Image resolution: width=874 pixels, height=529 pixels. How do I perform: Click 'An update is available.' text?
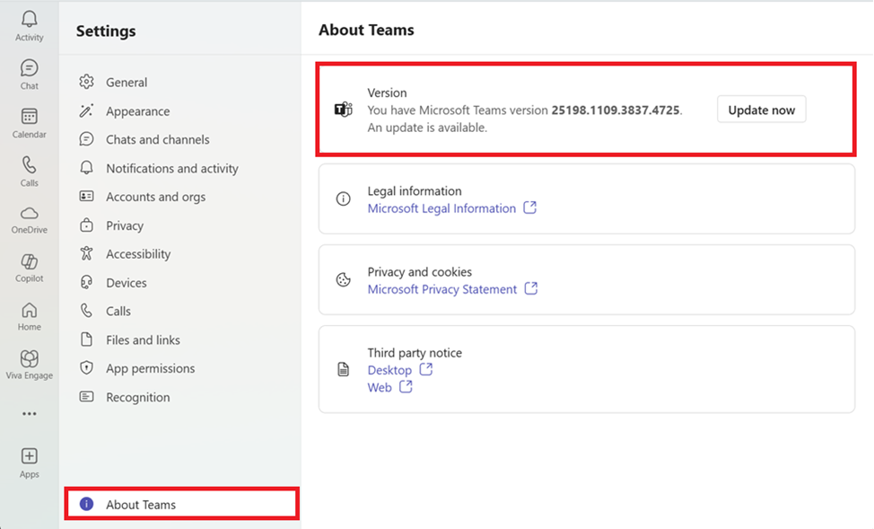(x=427, y=128)
